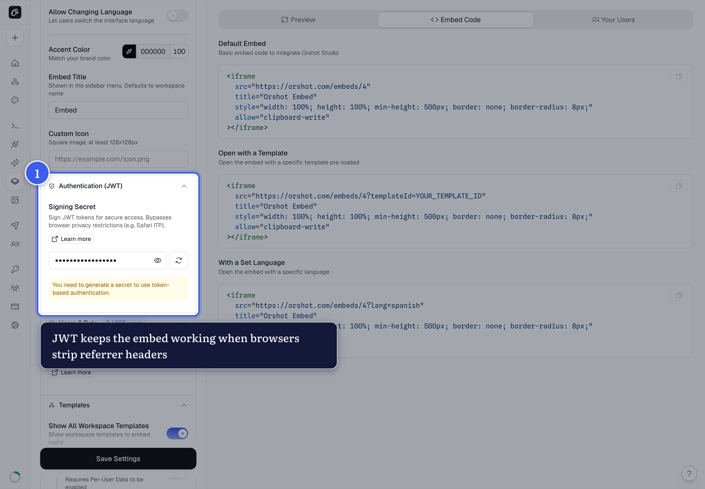The width and height of the screenshot is (705, 489).
Task: Click the circular progress indicator icon
Action: (x=15, y=477)
